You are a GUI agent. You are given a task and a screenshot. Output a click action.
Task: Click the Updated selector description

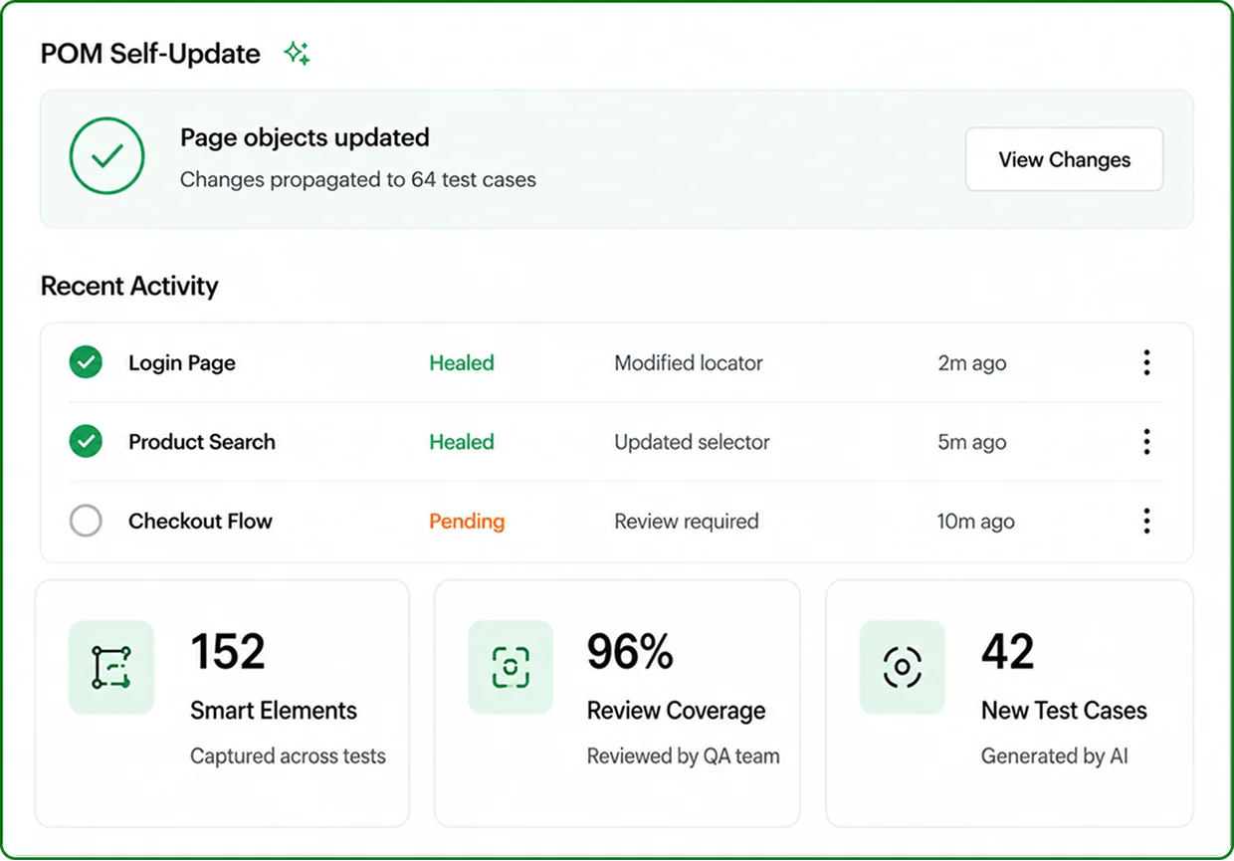[692, 442]
